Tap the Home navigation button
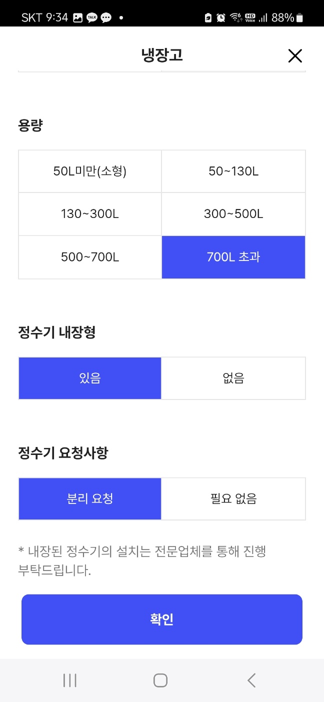324x702 pixels. (160, 680)
